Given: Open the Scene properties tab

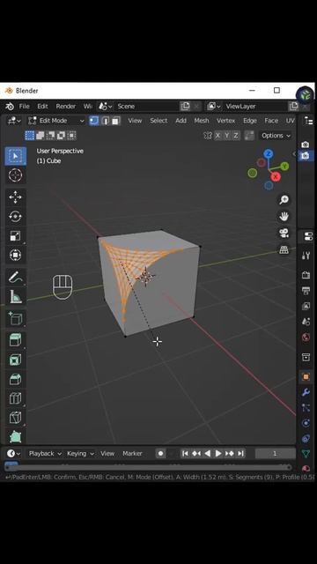Looking at the screenshot, I should coord(306,322).
